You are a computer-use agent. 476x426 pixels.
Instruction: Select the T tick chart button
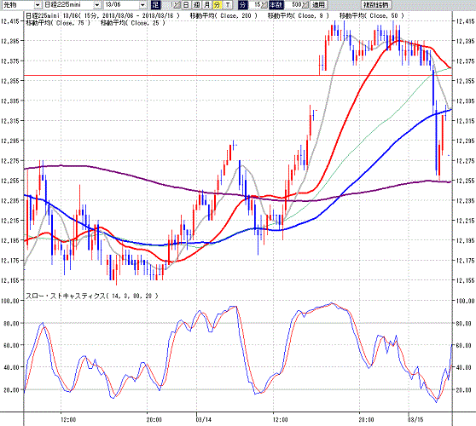[228, 5]
